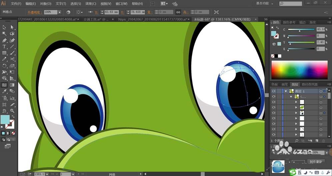Open the 效果(C) menu
Image resolution: width=332 pixels, height=176 pixels.
[91, 4]
